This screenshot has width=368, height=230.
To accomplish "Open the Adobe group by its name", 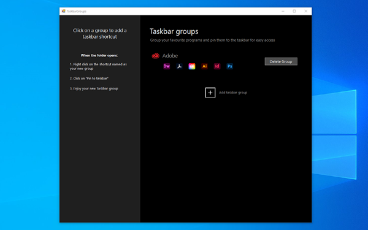I will [170, 56].
